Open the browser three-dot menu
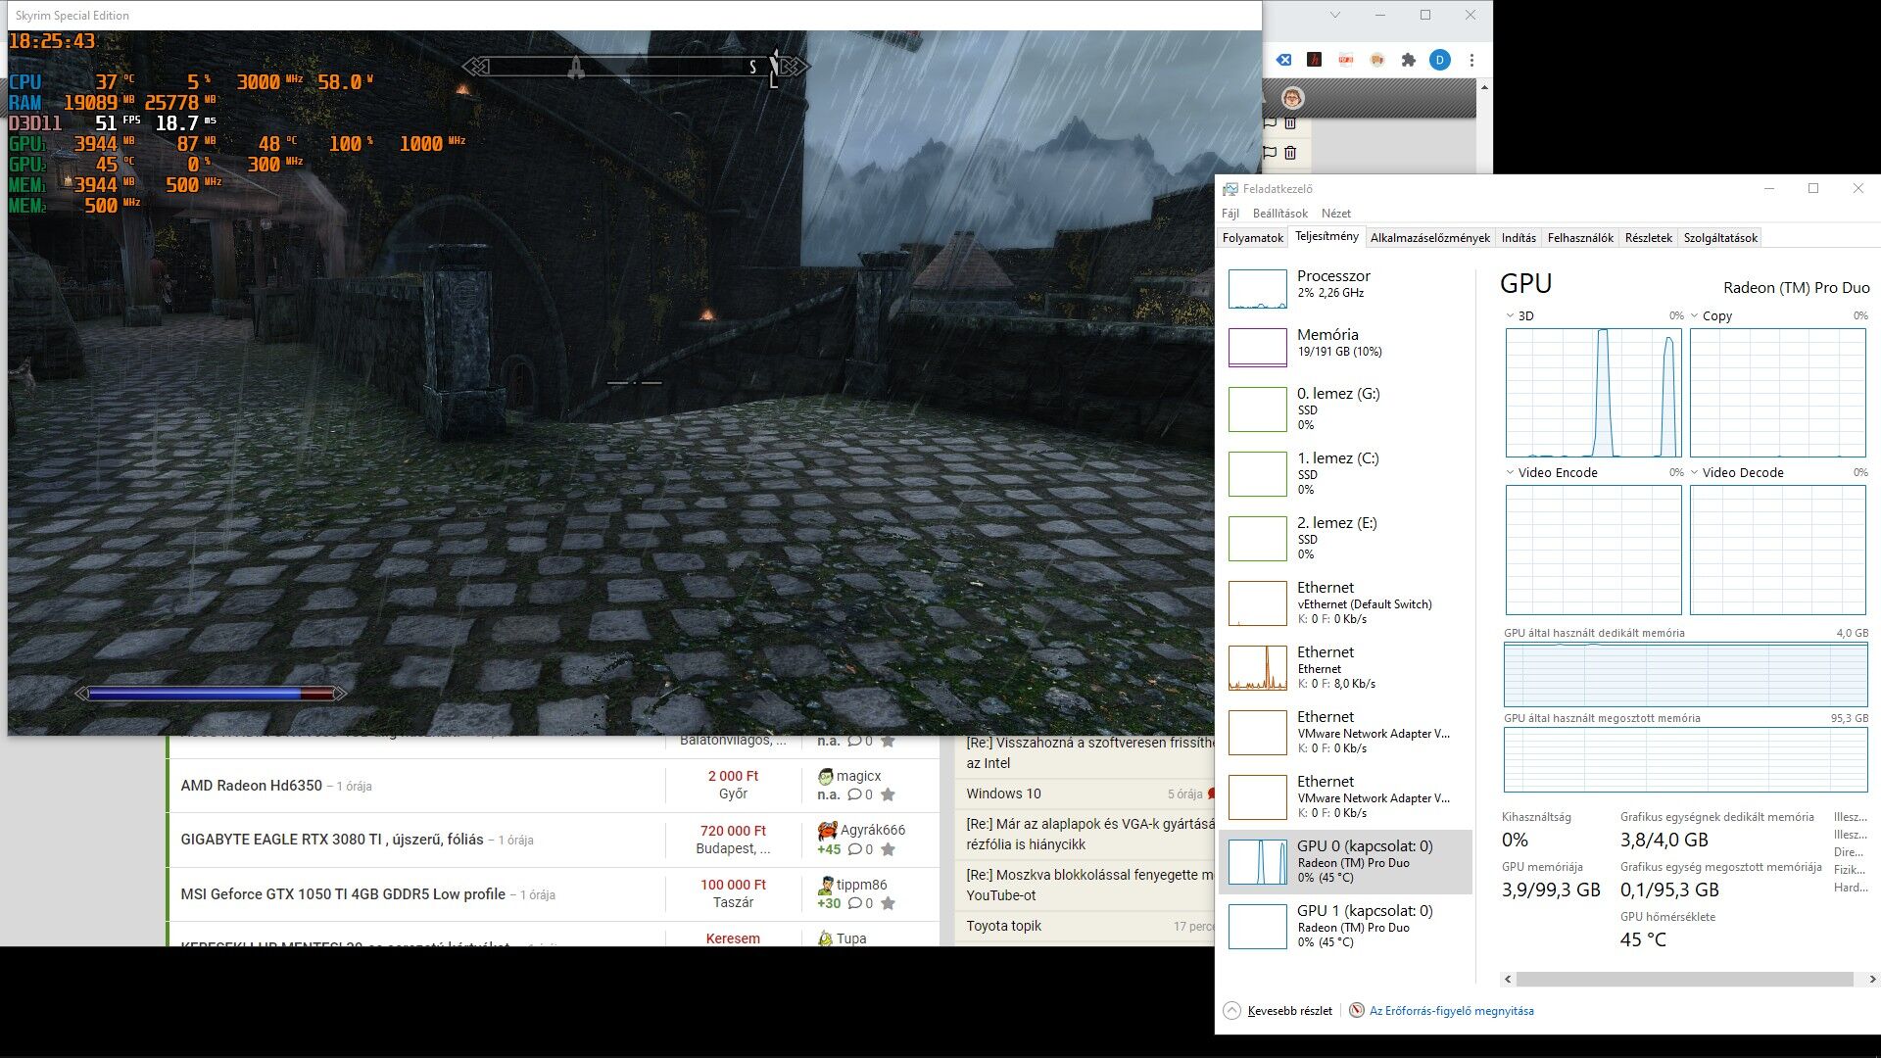 (x=1471, y=60)
